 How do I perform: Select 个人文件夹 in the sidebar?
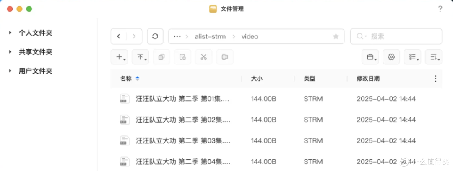[x=36, y=33]
